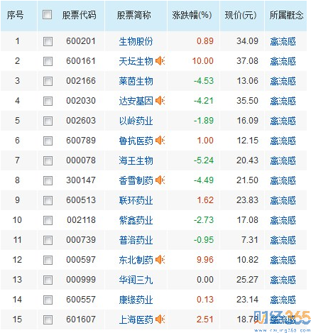
Task: Open the 联环药业 stock link
Action: (136, 200)
